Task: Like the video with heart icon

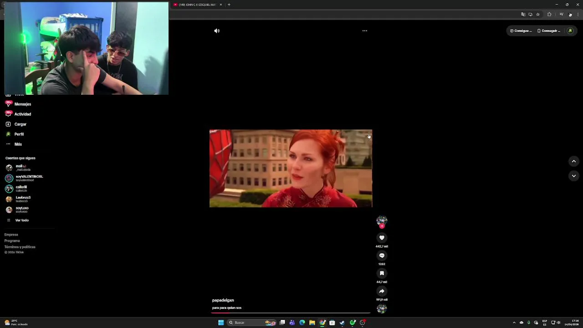Action: coord(382,238)
